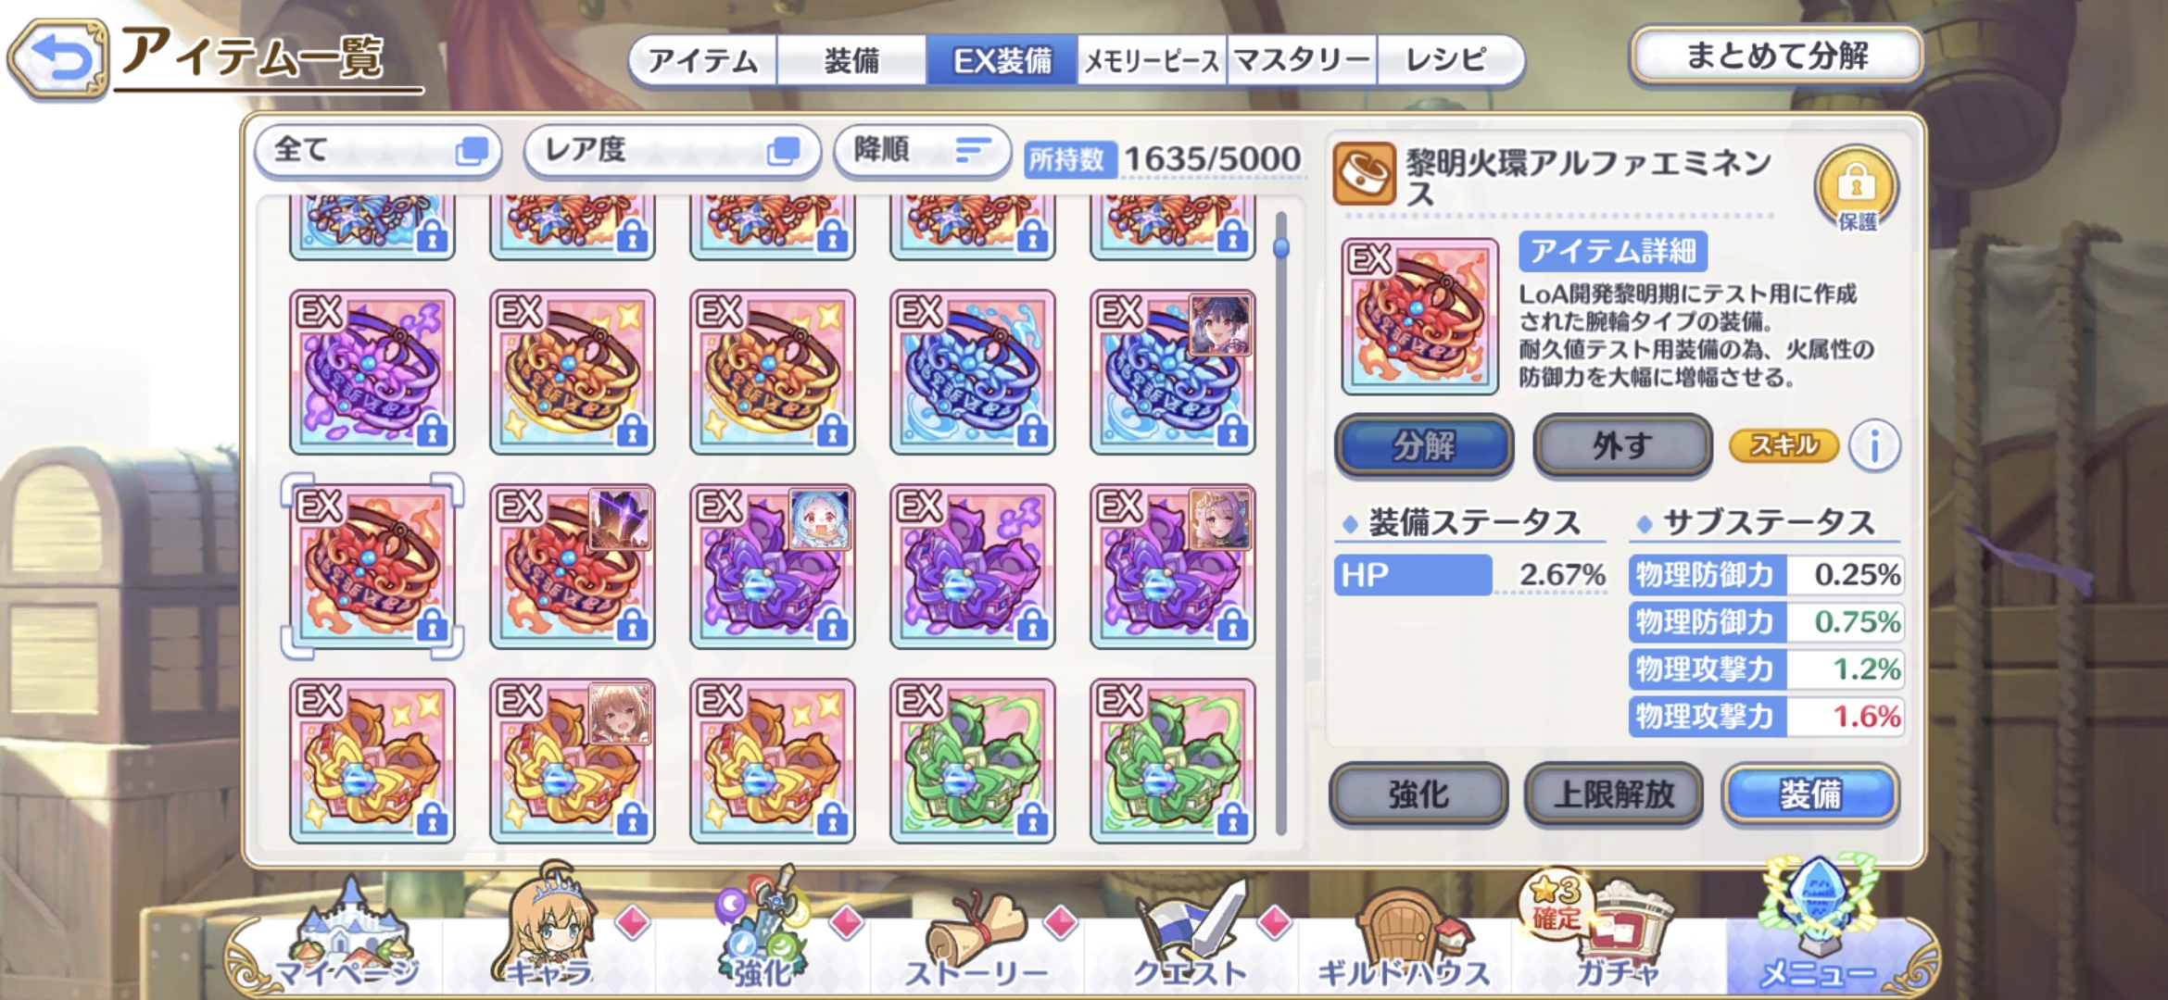Open the ギルドハウス door icon

[x=1405, y=933]
